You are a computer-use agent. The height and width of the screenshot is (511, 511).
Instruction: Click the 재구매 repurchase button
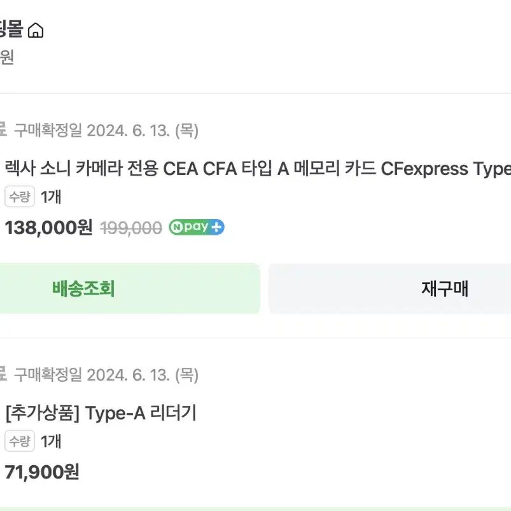(389, 288)
